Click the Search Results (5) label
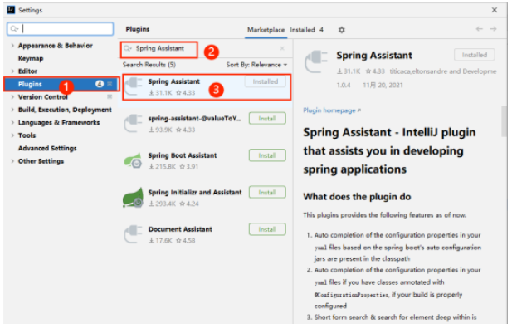Viewport: 512px width, 324px height. coord(149,65)
